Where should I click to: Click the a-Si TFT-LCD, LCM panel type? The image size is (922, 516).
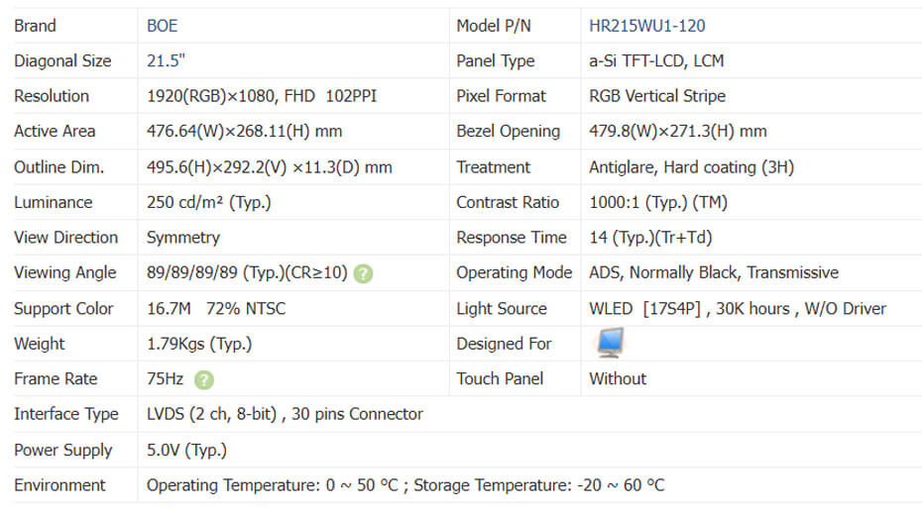[x=656, y=60]
